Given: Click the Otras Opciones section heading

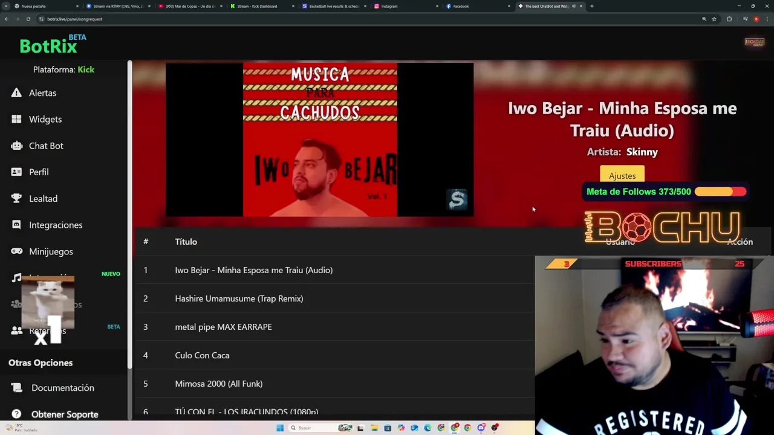Looking at the screenshot, I should point(41,362).
